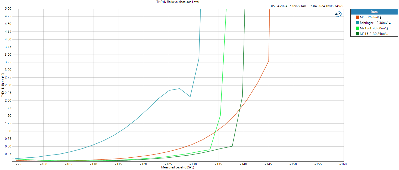Click the 0,25 y-axis tick label
399x170 pixels.
[x=8, y=154]
